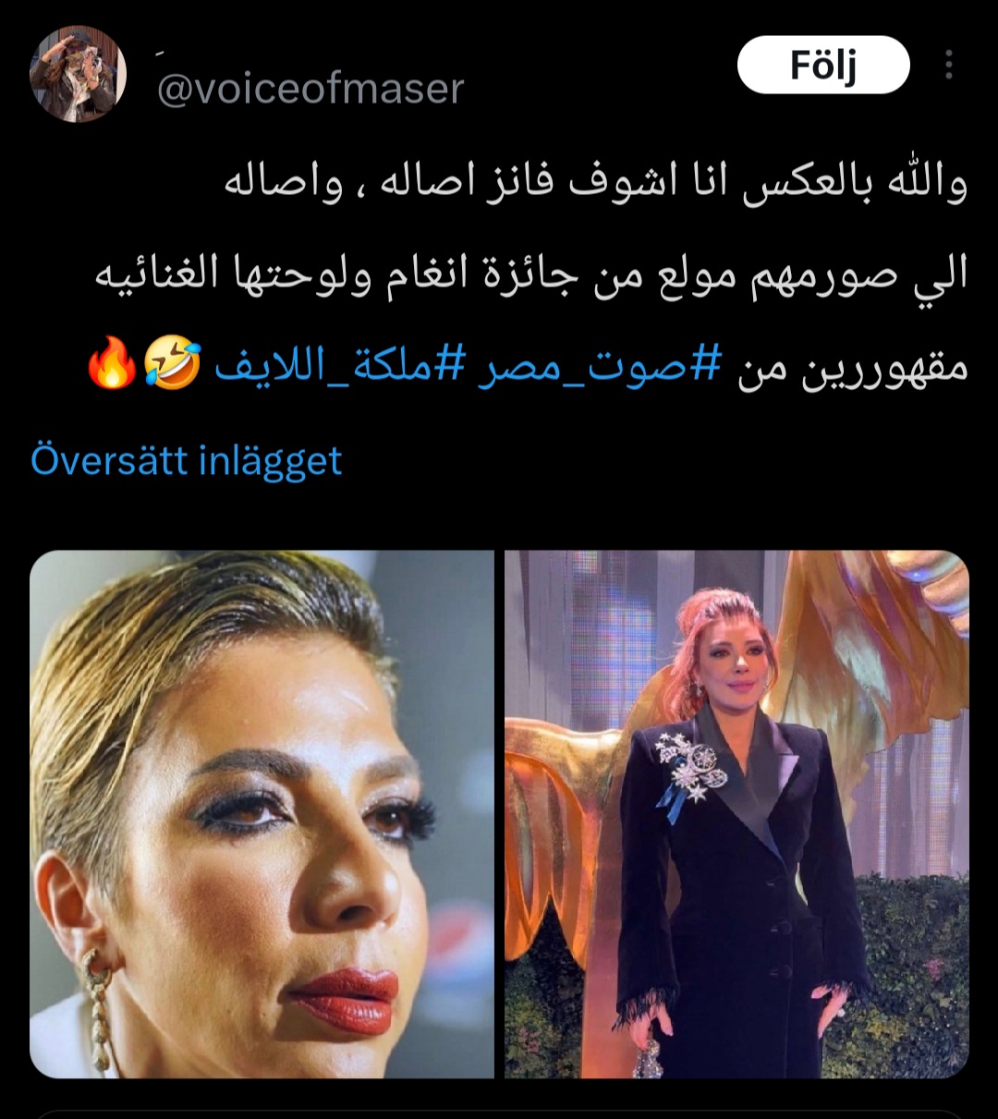998x1119 pixels.
Task: Click Översätt inlägget to translate the post
Action: (186, 460)
